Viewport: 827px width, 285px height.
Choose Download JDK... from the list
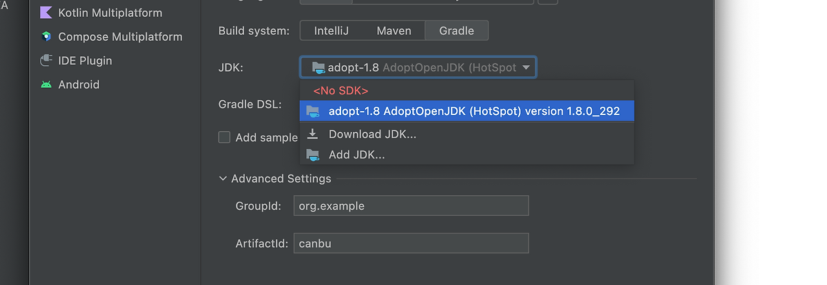(467, 134)
